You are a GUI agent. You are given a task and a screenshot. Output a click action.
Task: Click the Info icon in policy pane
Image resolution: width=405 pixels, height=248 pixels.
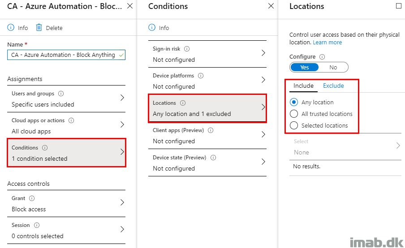point(11,27)
